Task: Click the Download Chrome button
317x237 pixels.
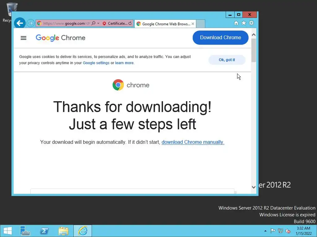Action: tap(220, 37)
